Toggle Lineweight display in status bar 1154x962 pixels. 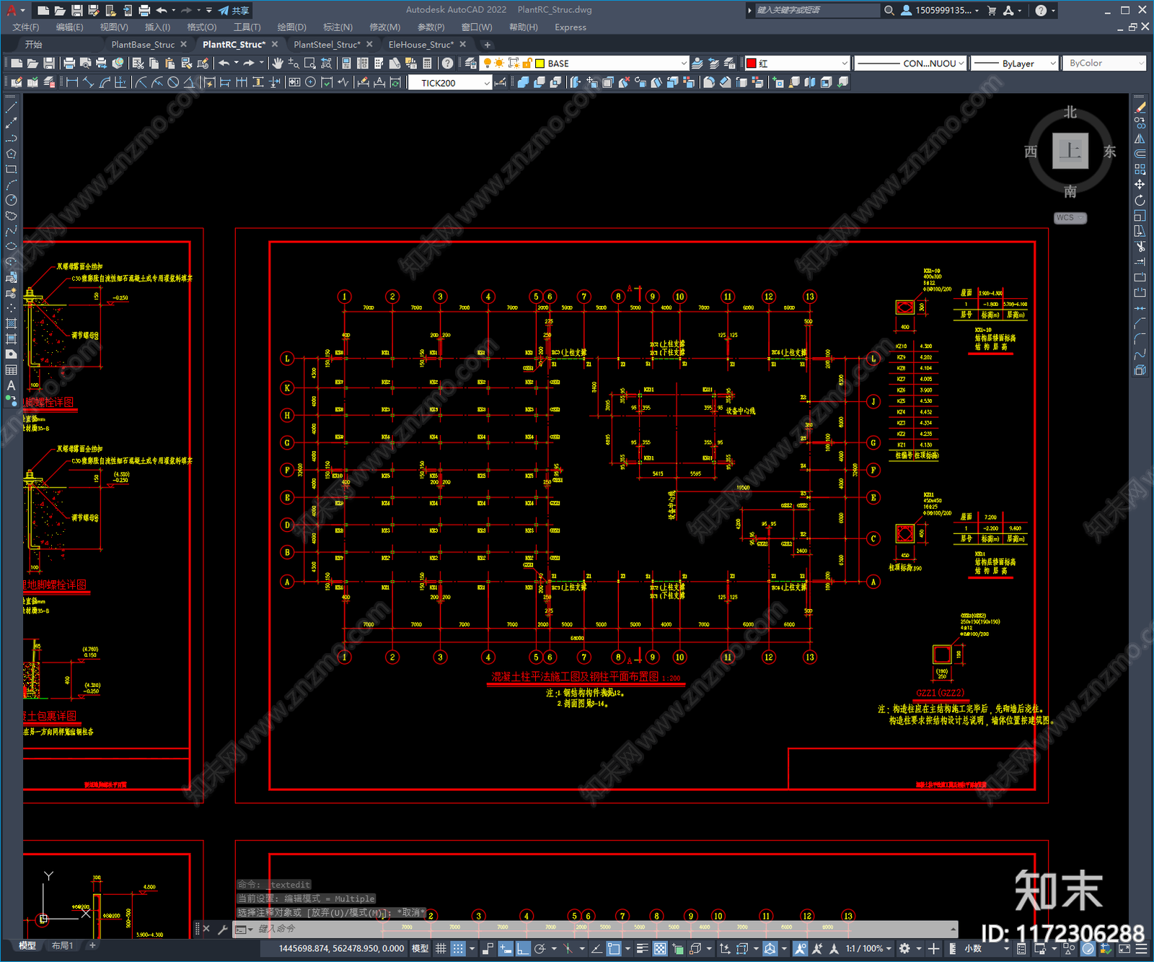click(x=642, y=948)
